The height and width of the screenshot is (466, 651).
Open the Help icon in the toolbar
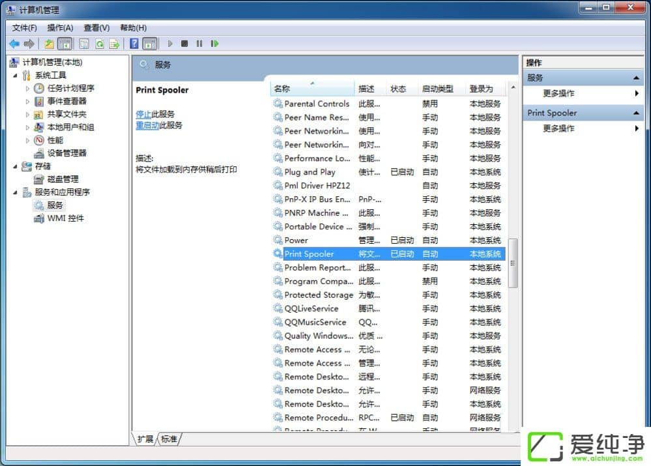[134, 44]
